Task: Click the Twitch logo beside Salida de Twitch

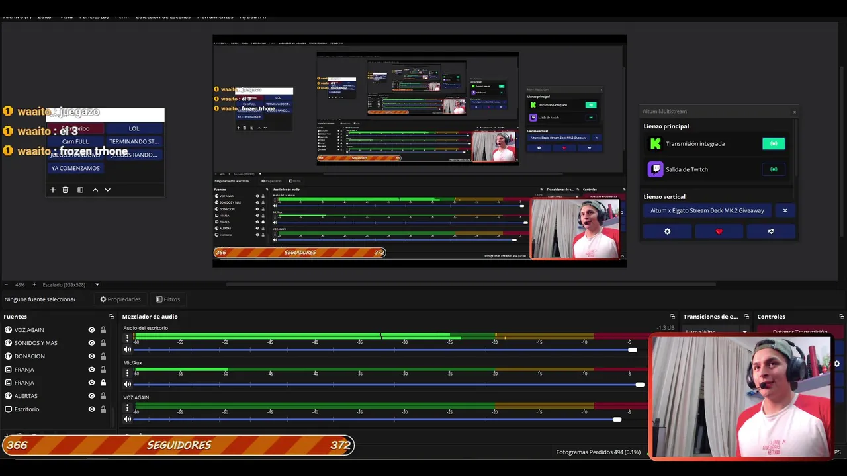Action: pyautogui.click(x=655, y=169)
